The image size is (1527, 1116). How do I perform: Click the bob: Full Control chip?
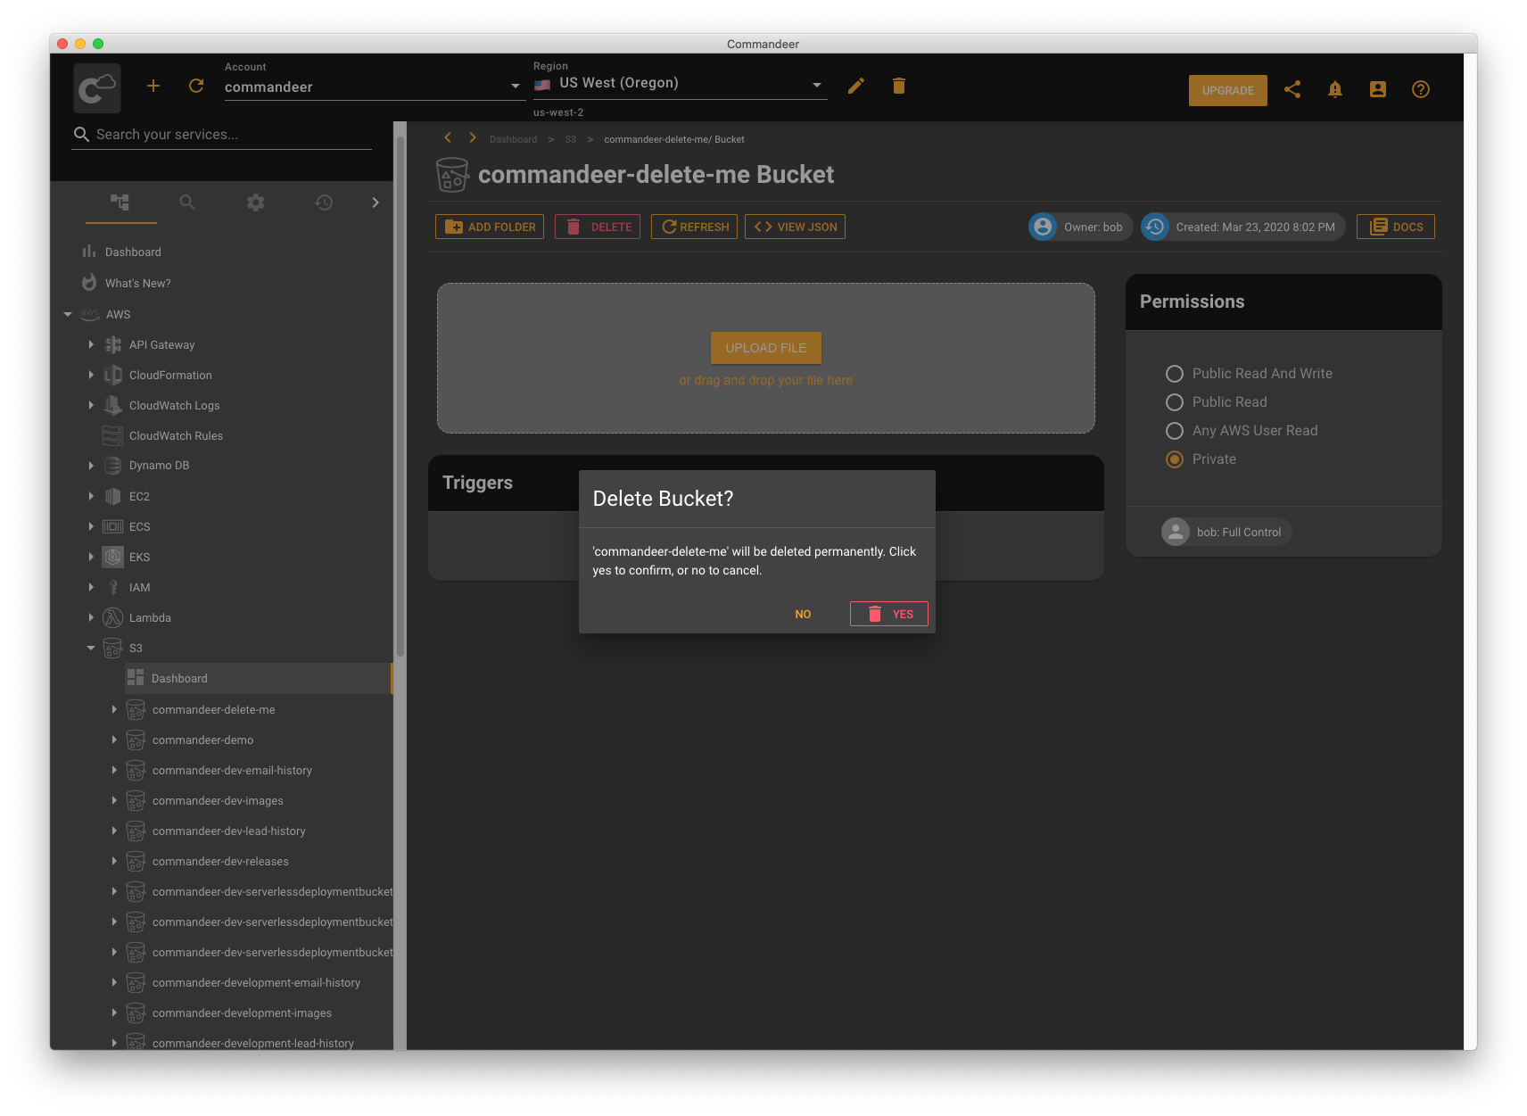pos(1226,532)
